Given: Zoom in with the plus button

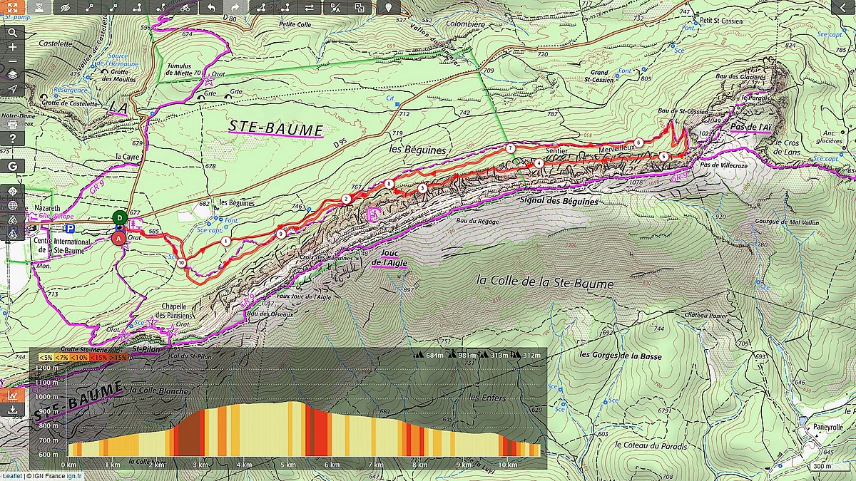Looking at the screenshot, I should [x=12, y=47].
